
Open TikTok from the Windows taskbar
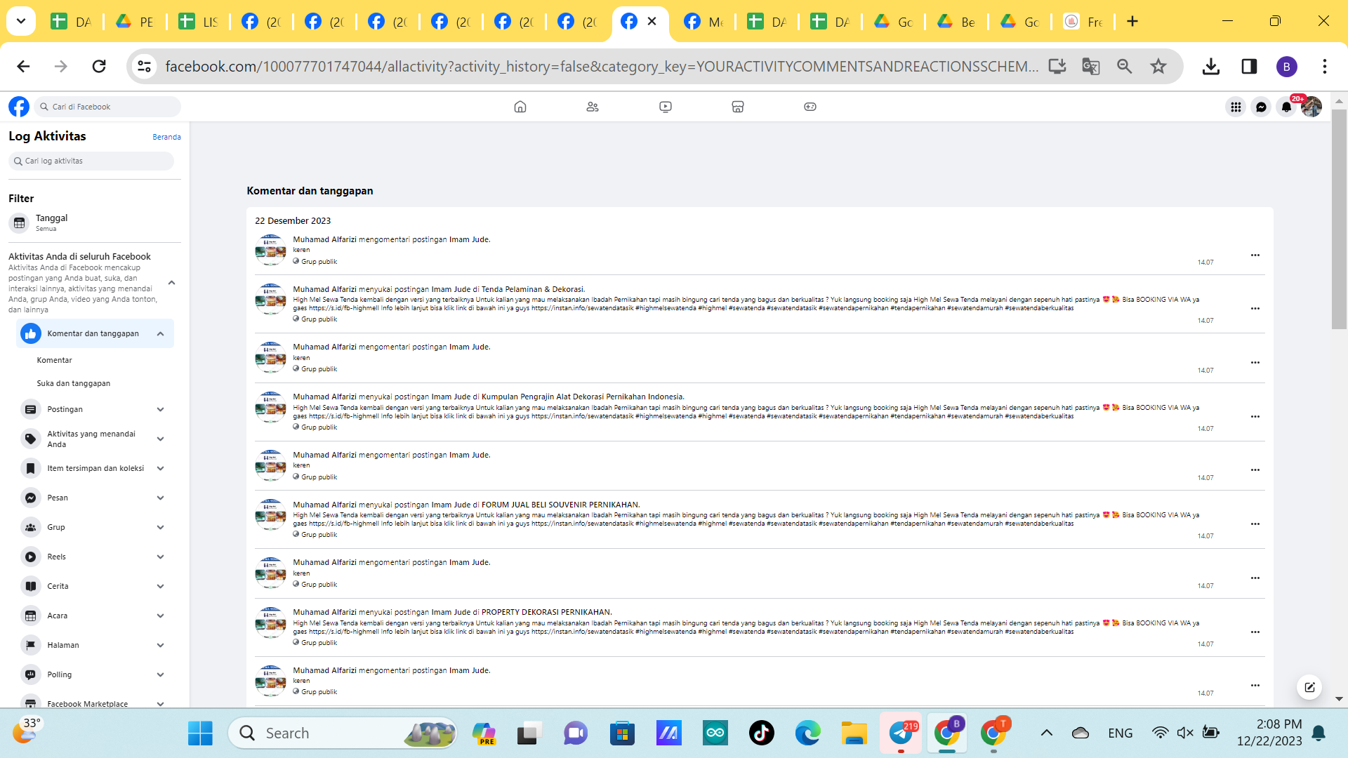coord(762,733)
